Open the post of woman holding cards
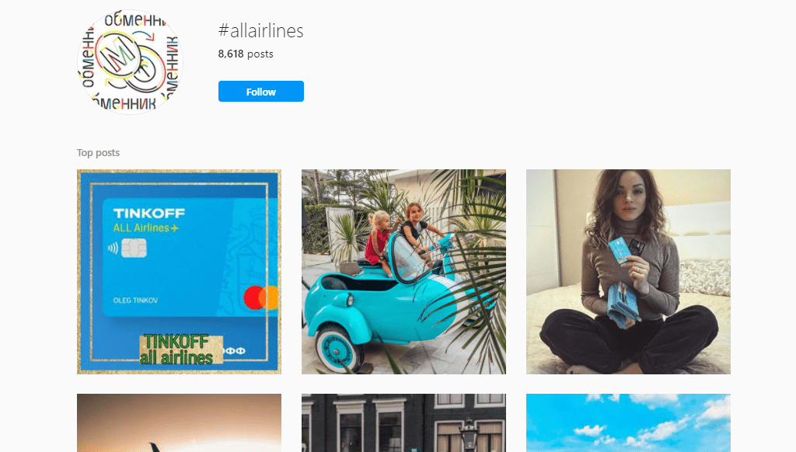This screenshot has width=796, height=452. tap(628, 272)
